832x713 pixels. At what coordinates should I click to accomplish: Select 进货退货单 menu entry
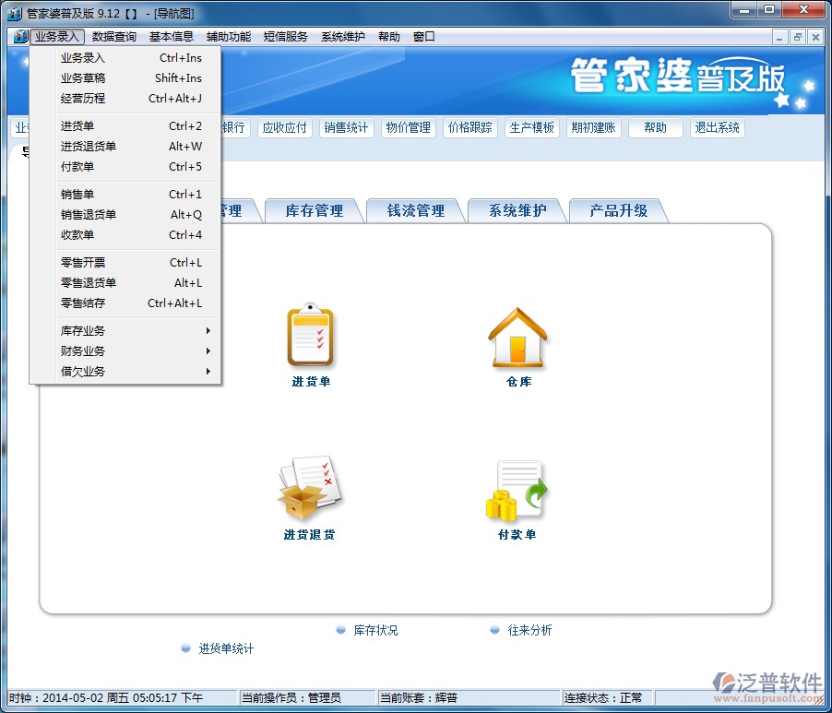pos(131,146)
